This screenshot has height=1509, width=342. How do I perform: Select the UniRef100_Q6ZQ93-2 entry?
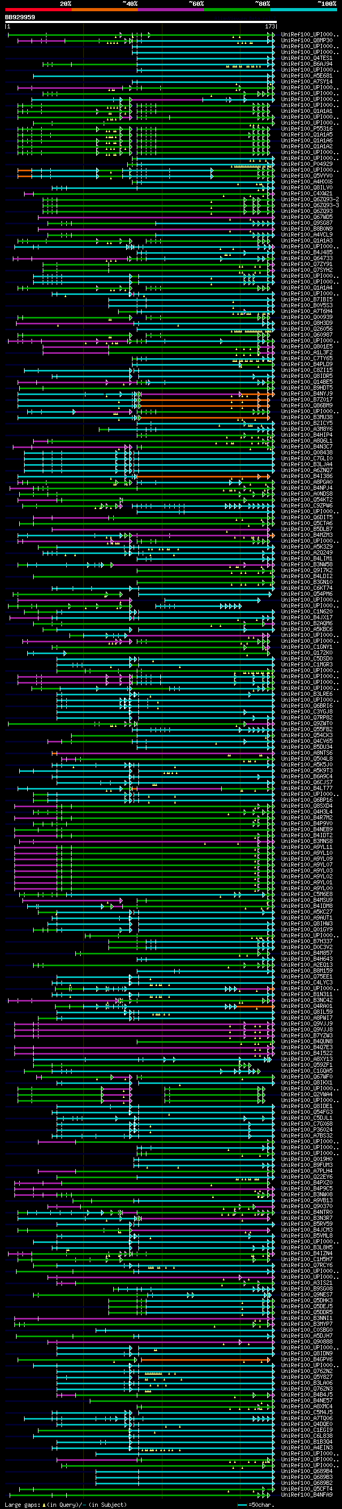coord(310,199)
